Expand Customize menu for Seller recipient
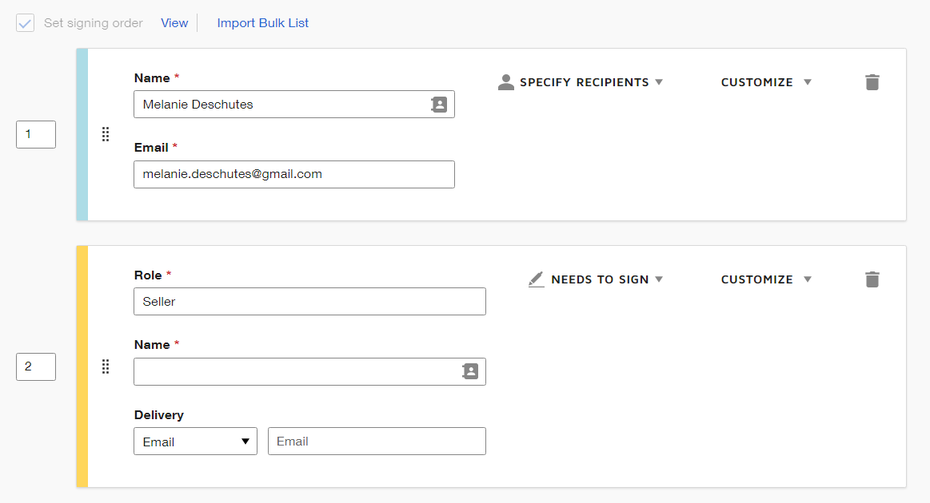Screen dimensions: 930x503 pos(766,279)
